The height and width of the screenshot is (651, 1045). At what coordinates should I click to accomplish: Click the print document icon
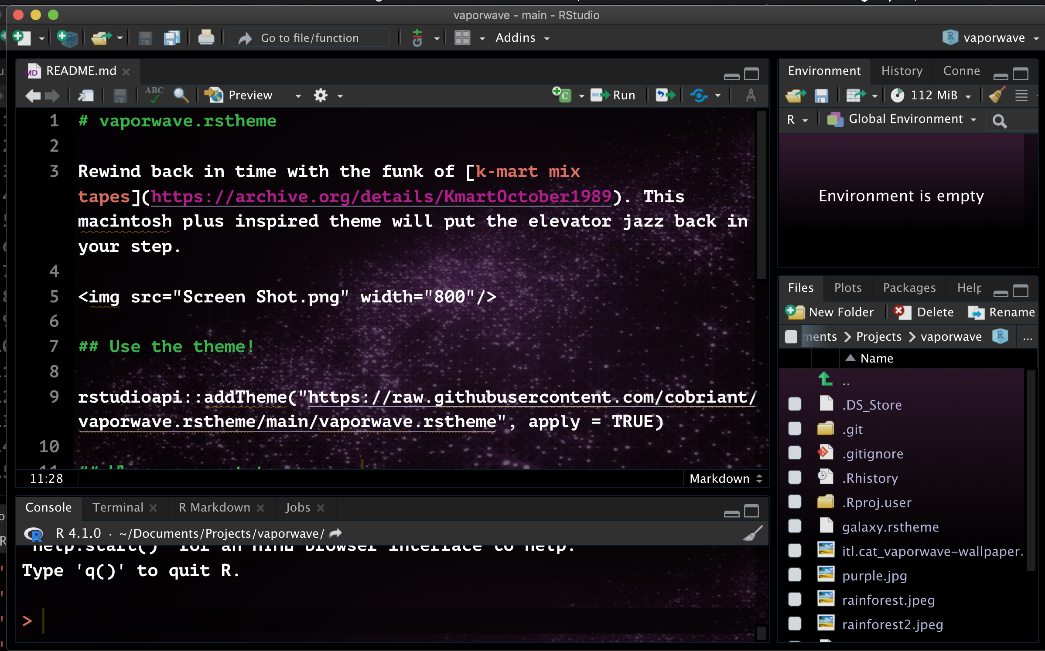[206, 38]
